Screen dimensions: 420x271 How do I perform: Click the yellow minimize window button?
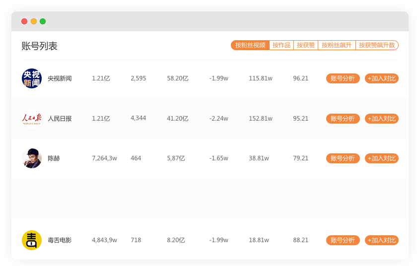(x=34, y=21)
